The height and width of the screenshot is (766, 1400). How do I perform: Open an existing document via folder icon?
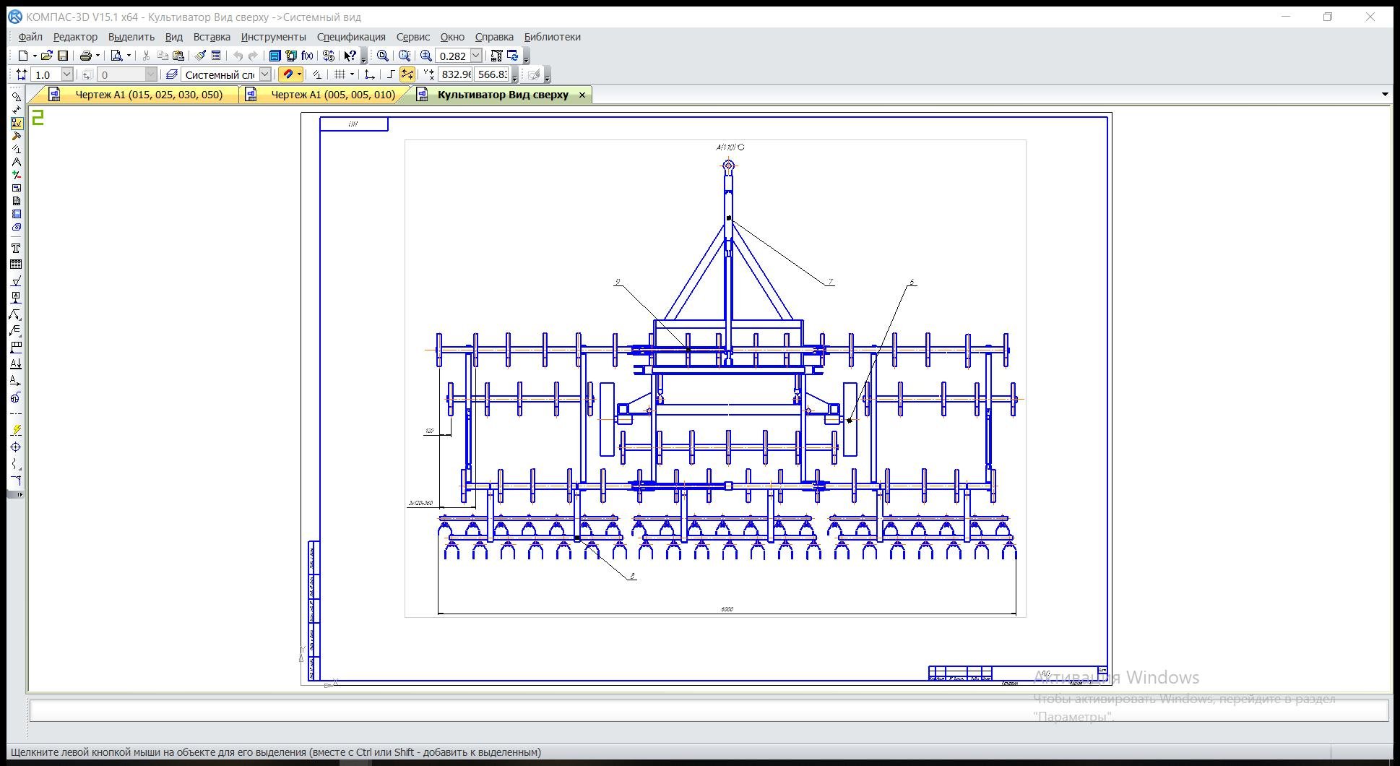(46, 56)
